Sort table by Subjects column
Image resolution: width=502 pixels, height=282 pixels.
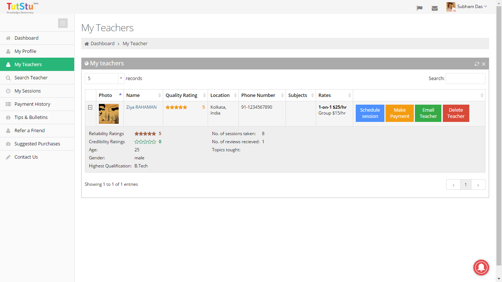pyautogui.click(x=301, y=95)
